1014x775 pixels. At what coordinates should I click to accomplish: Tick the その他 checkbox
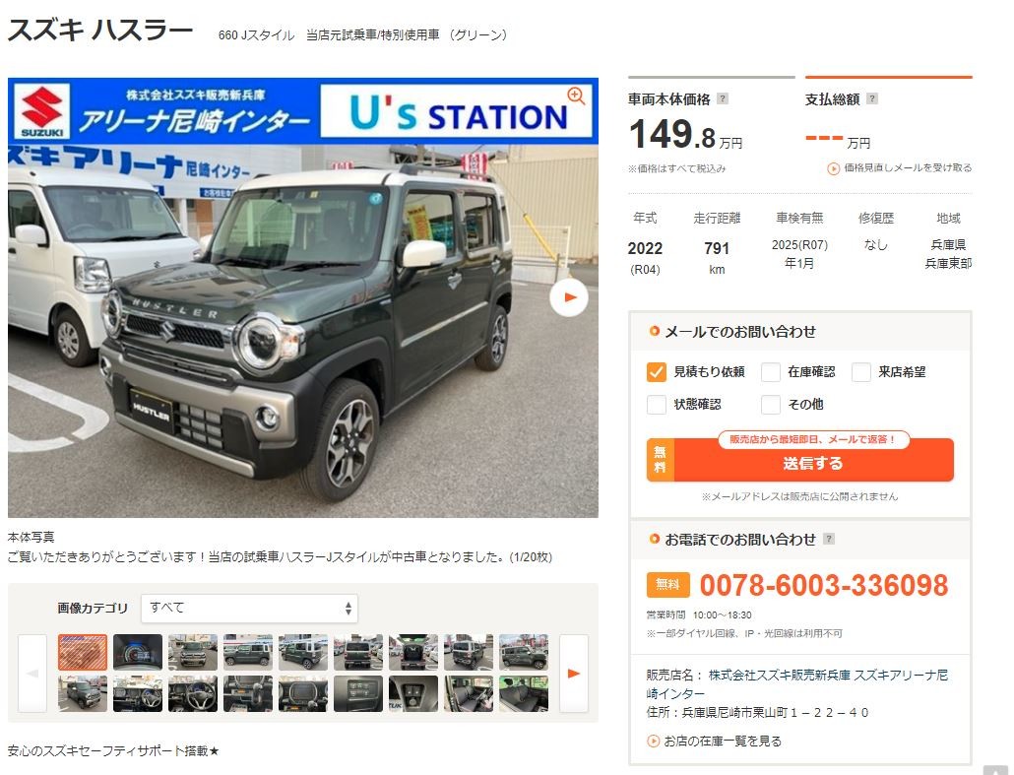770,405
